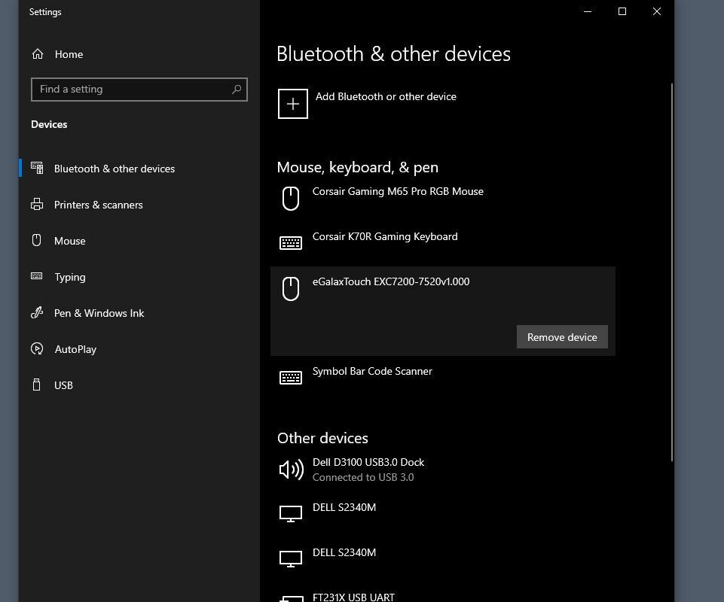This screenshot has width=724, height=602.
Task: Click the Other devices heading
Action: click(322, 438)
